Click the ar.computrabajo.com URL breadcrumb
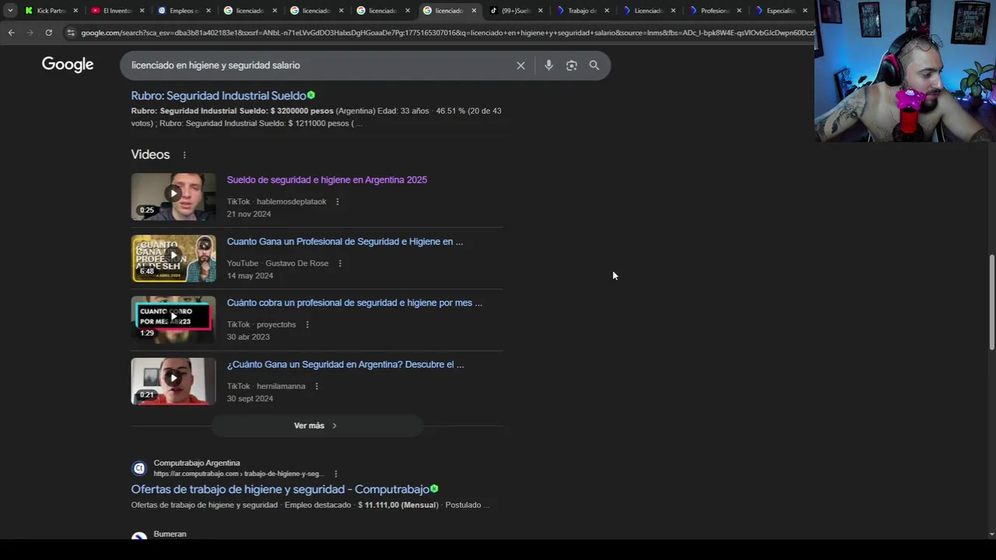The width and height of the screenshot is (996, 560). [x=237, y=474]
